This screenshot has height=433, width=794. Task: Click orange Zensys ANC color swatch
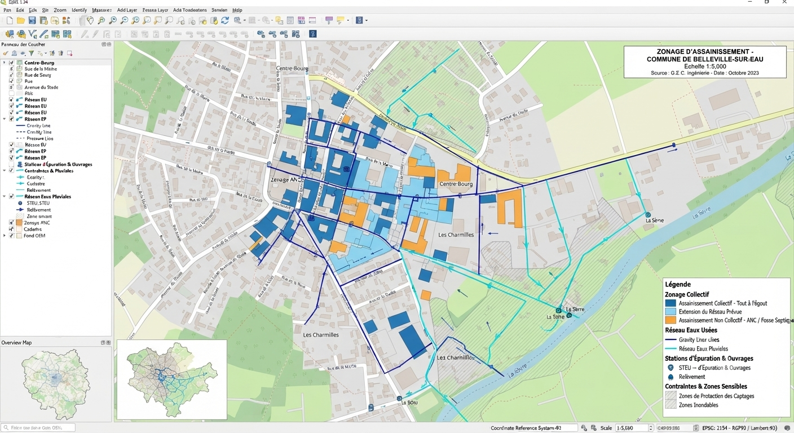click(x=19, y=223)
